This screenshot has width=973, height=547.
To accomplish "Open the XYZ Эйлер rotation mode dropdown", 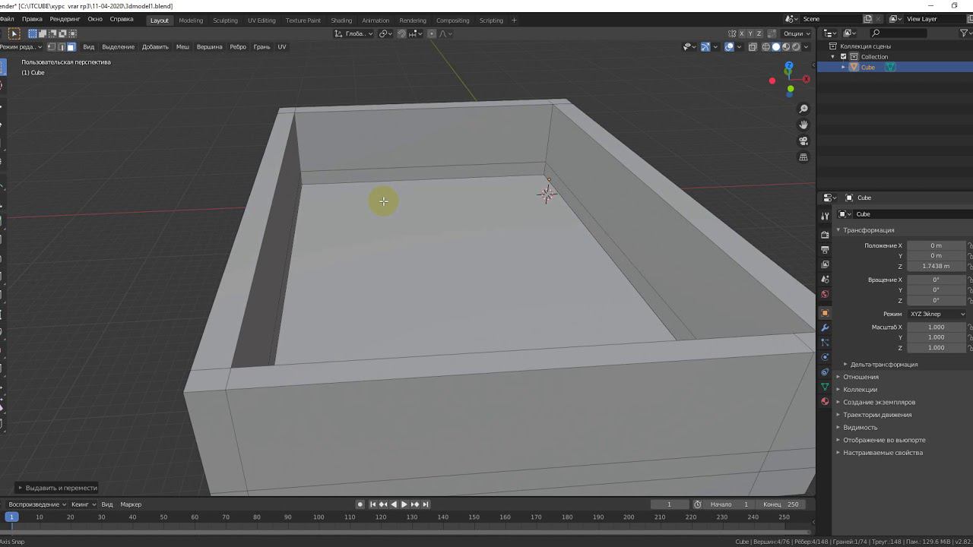I will pyautogui.click(x=937, y=314).
